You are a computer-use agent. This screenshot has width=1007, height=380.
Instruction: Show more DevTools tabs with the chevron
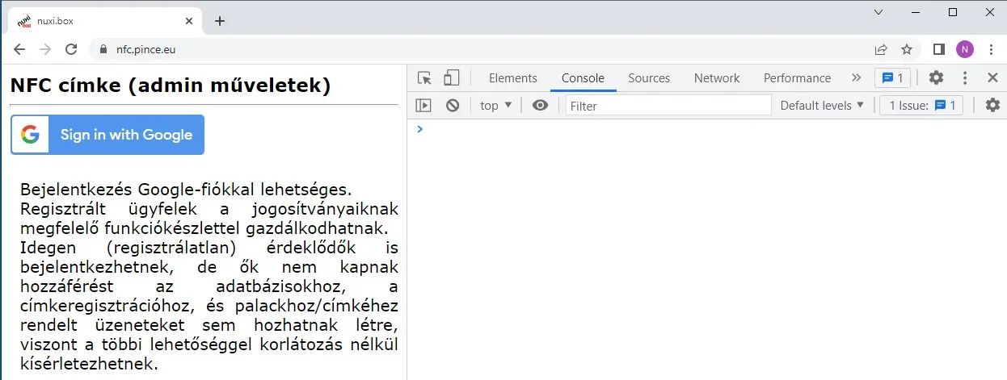[856, 78]
